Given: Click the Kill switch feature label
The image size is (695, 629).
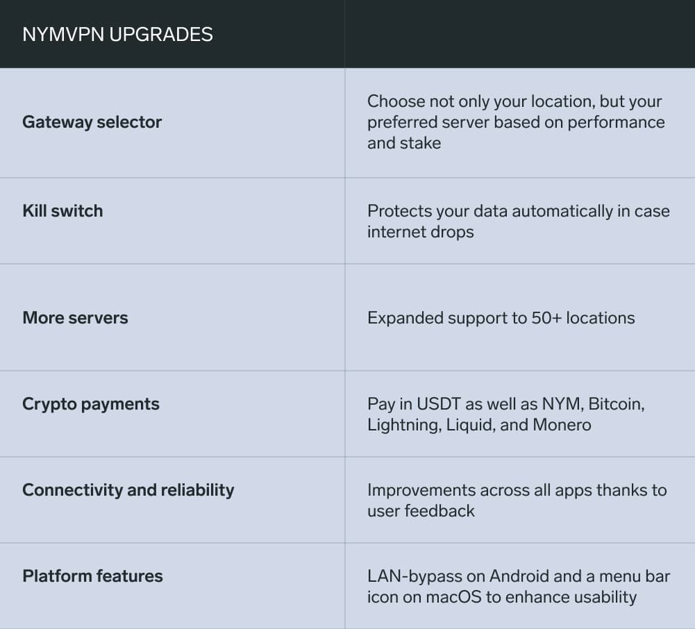Looking at the screenshot, I should pyautogui.click(x=62, y=211).
